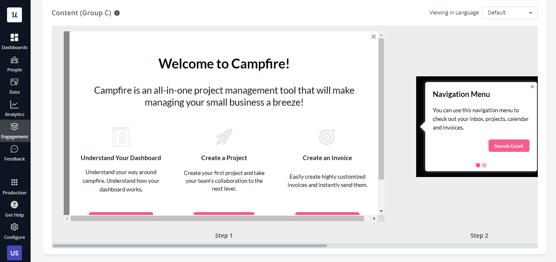Click the horizontal scrollbar below the steps
556x262 pixels.
click(x=189, y=245)
